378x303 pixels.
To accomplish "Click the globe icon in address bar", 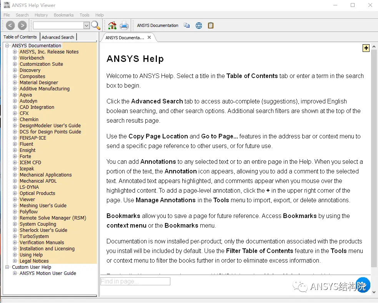I will [x=199, y=25].
